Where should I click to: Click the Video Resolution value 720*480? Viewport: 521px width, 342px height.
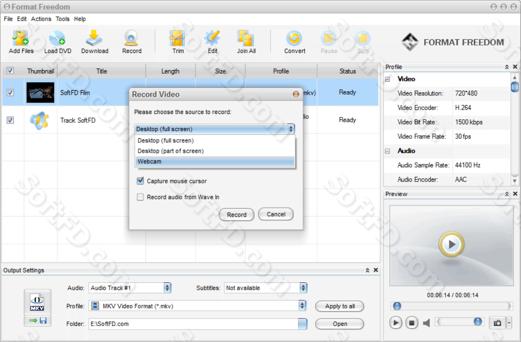(x=466, y=93)
